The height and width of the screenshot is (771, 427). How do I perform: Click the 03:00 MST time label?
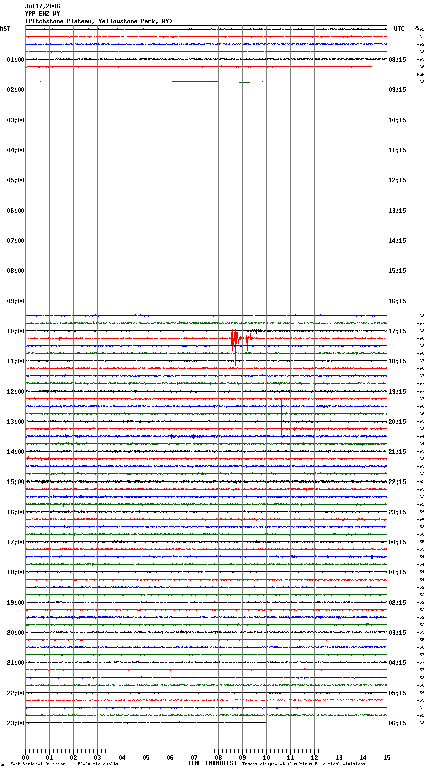(x=16, y=120)
